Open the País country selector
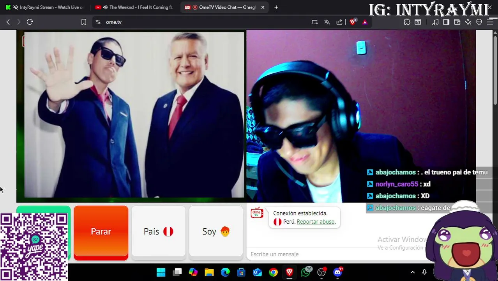This screenshot has height=281, width=498. (x=159, y=232)
